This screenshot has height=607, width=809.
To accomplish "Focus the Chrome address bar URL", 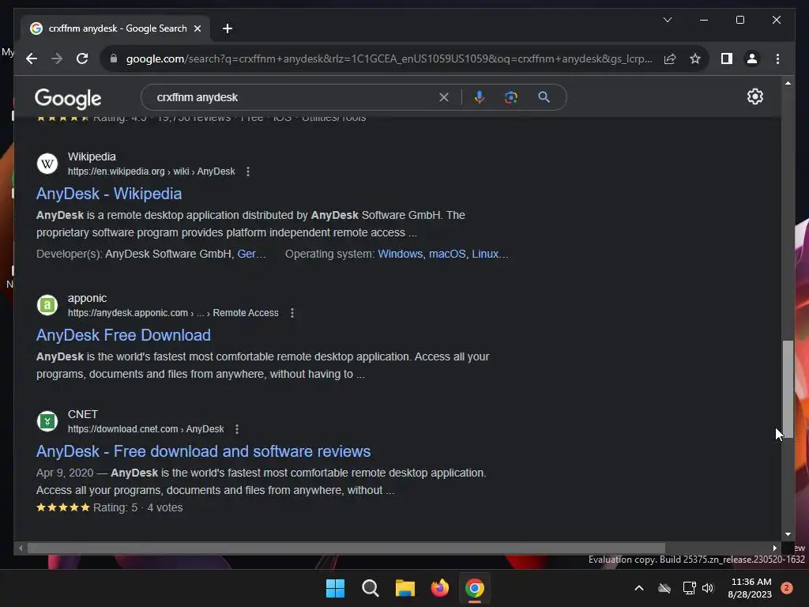I will click(x=389, y=58).
